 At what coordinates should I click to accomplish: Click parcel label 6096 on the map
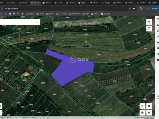click(x=85, y=29)
